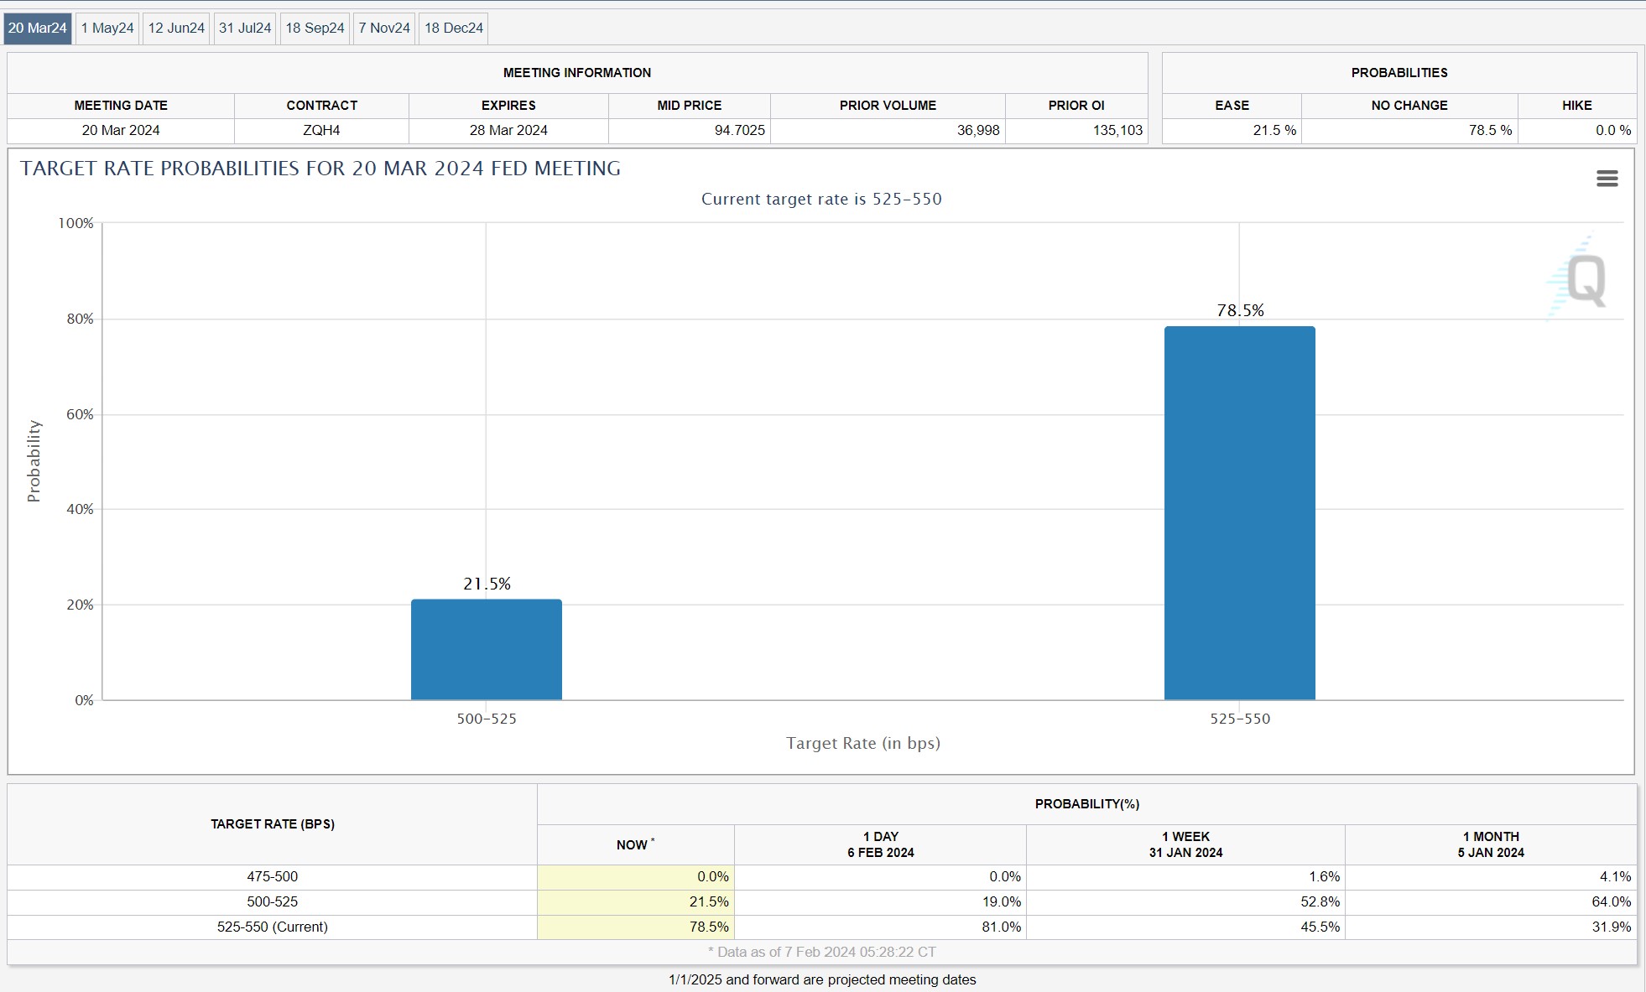Click the 1 WEEK column header

point(1185,844)
